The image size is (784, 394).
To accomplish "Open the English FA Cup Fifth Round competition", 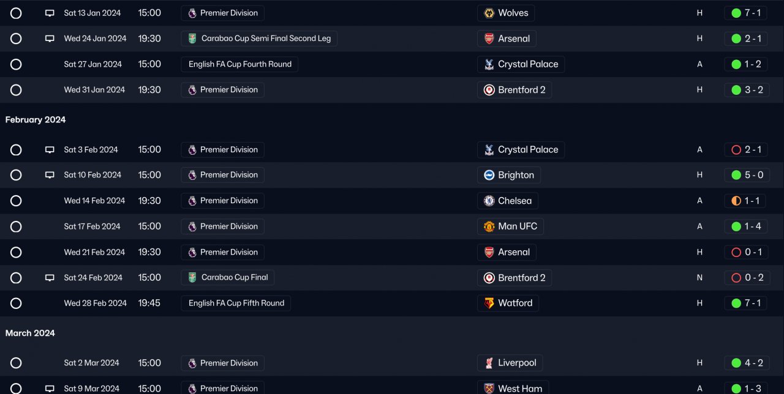I will tap(236, 303).
